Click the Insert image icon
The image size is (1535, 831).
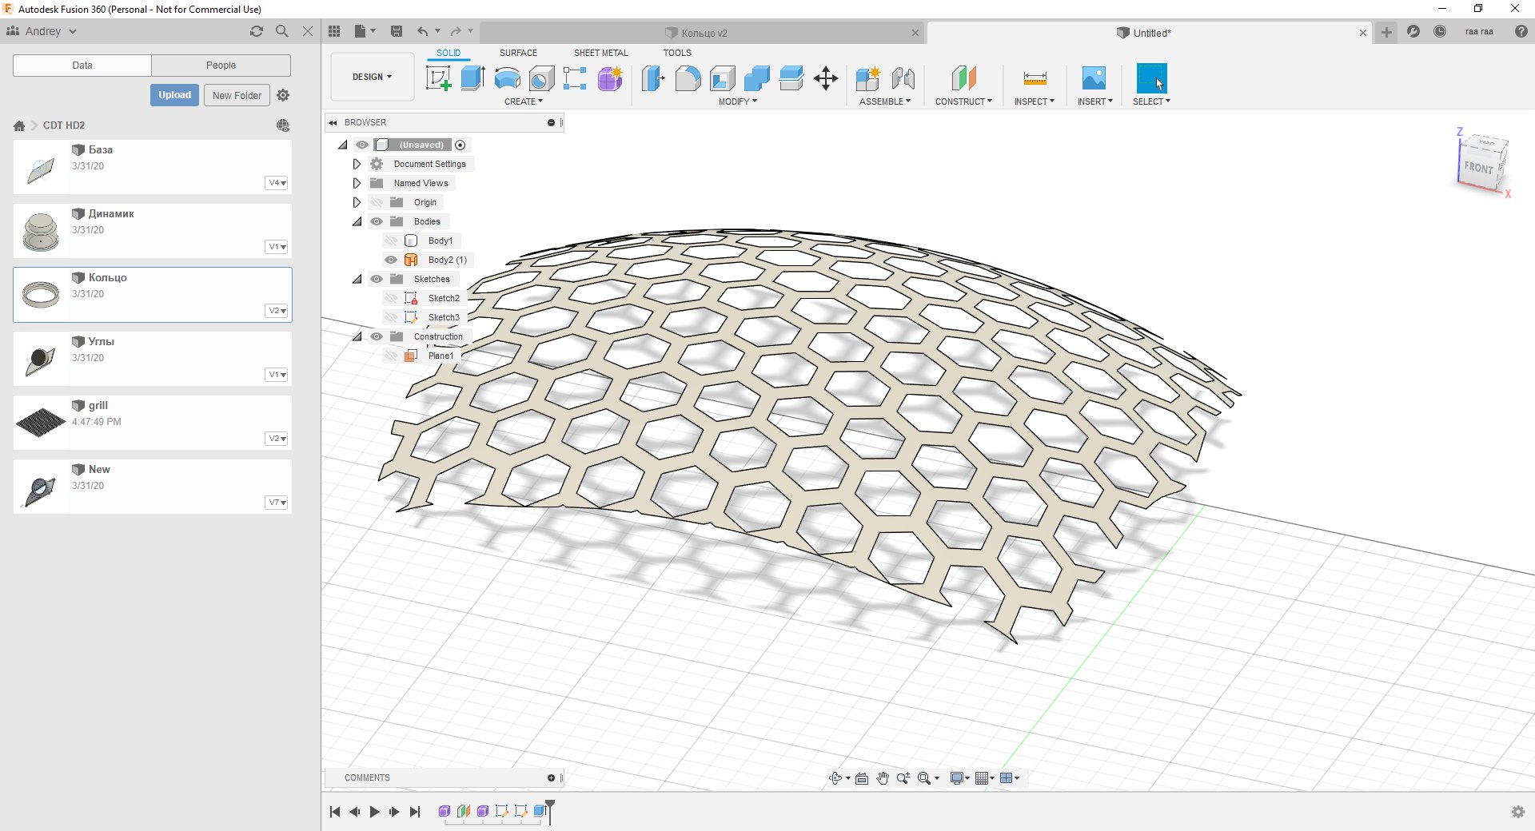coord(1094,78)
